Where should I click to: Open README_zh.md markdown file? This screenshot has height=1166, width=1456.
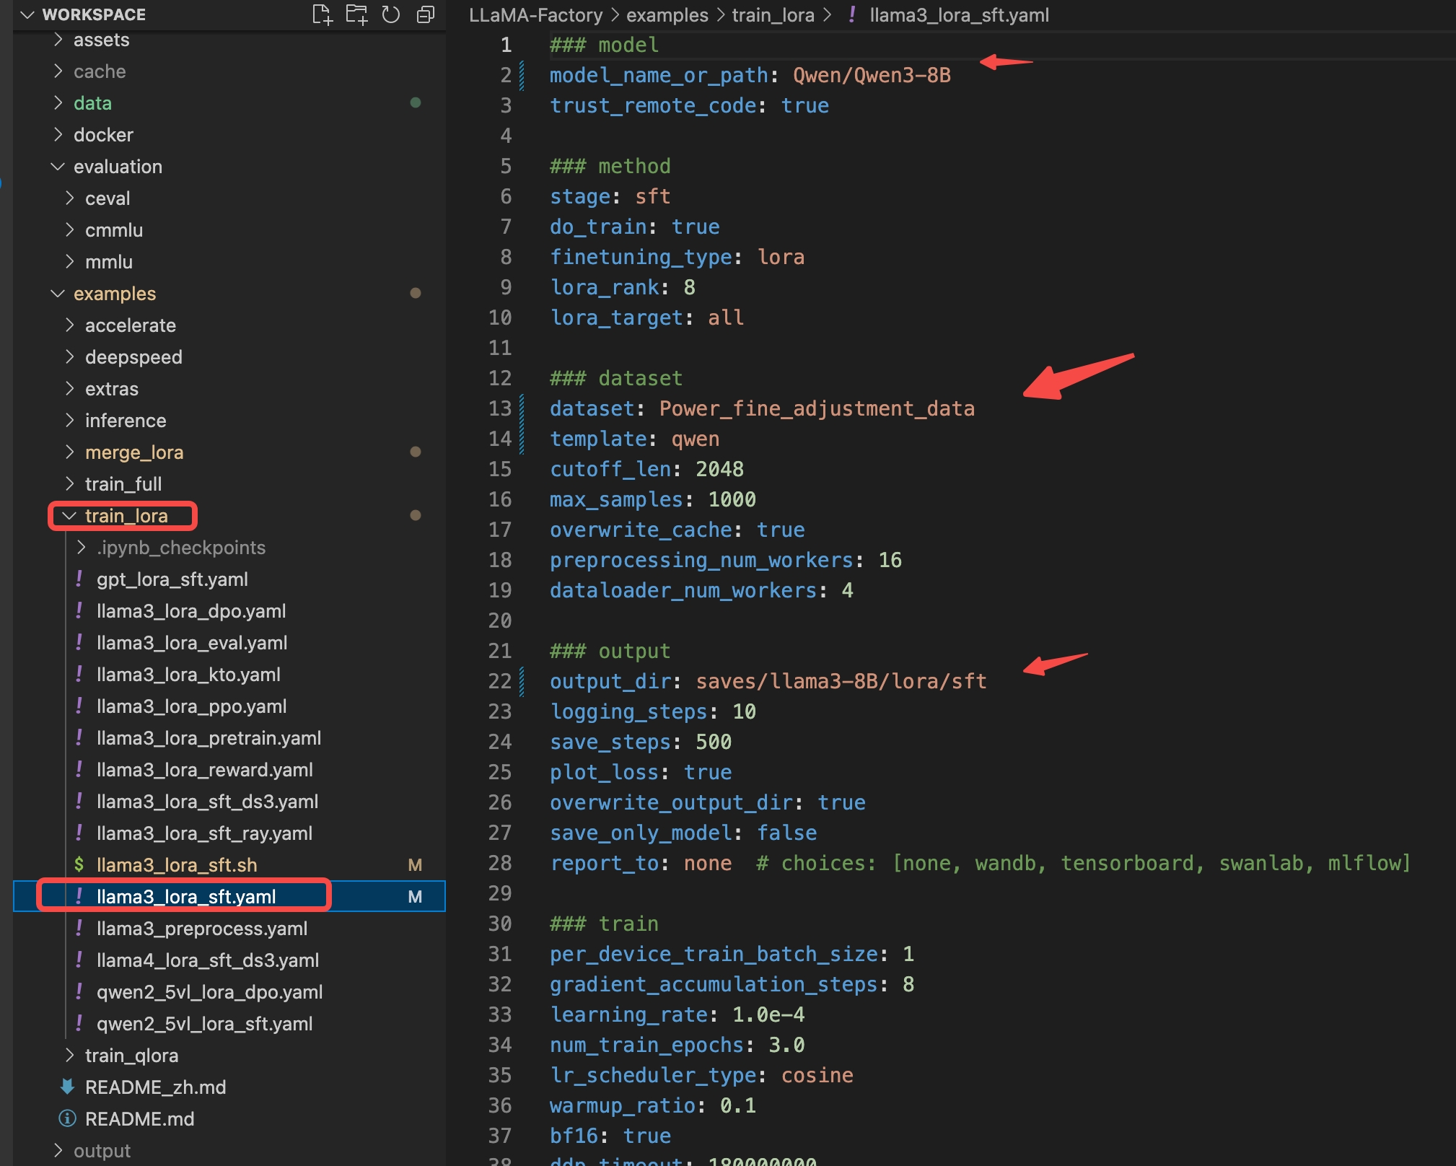pyautogui.click(x=155, y=1087)
